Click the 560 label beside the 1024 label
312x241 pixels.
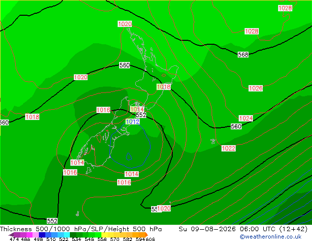(x=236, y=126)
